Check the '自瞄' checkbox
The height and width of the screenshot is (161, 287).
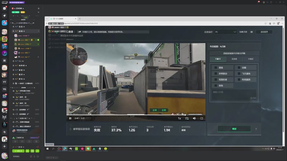click(239, 68)
